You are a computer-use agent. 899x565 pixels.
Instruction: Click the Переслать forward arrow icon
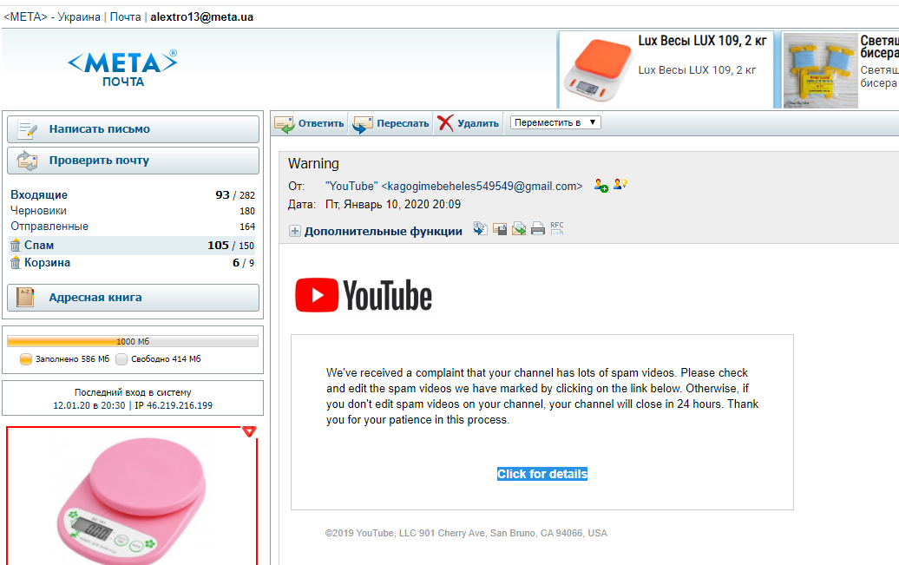coord(363,124)
